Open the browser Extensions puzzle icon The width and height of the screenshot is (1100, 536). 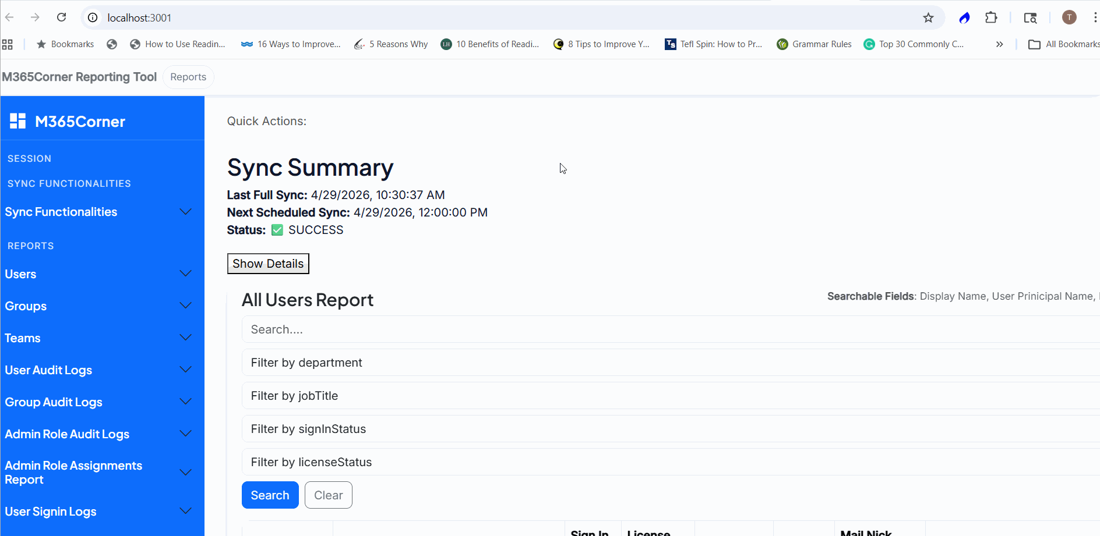991,18
